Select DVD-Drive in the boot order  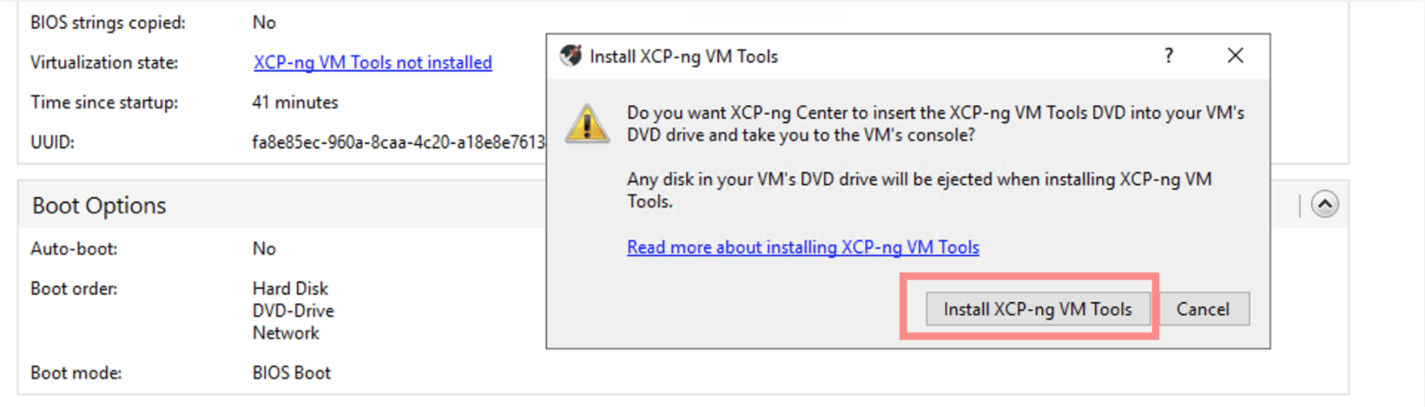coord(293,310)
